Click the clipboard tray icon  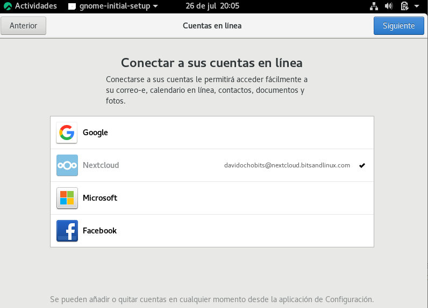(x=404, y=6)
